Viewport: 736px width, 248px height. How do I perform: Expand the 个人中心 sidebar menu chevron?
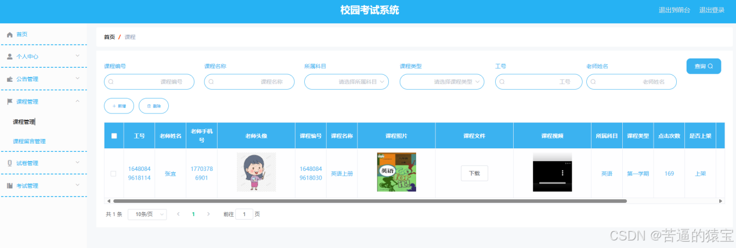click(x=78, y=56)
